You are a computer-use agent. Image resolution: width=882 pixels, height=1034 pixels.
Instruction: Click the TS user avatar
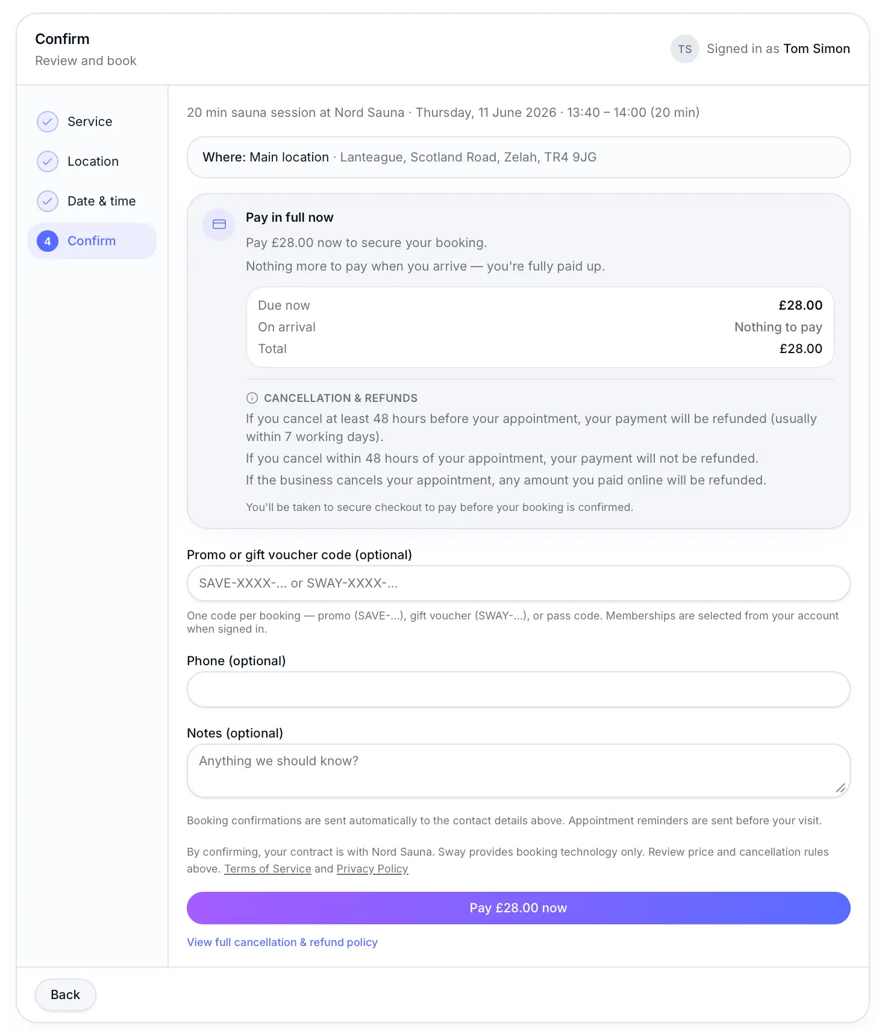685,49
